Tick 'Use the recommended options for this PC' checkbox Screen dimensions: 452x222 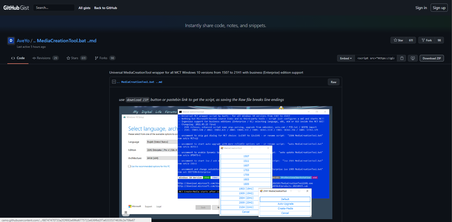130,166
